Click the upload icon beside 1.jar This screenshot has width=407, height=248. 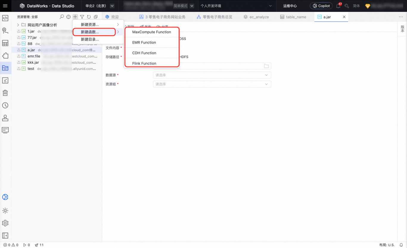pyautogui.click(x=18, y=31)
